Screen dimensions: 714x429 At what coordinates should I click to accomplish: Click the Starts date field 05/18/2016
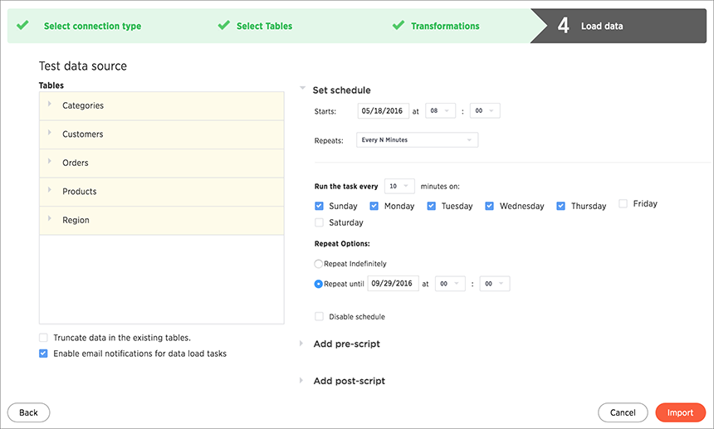click(383, 111)
